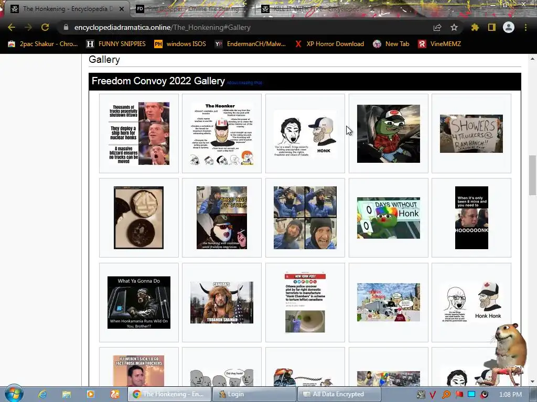Open the extensions puzzle icon
Screen dimensions: 537x402
475,27
